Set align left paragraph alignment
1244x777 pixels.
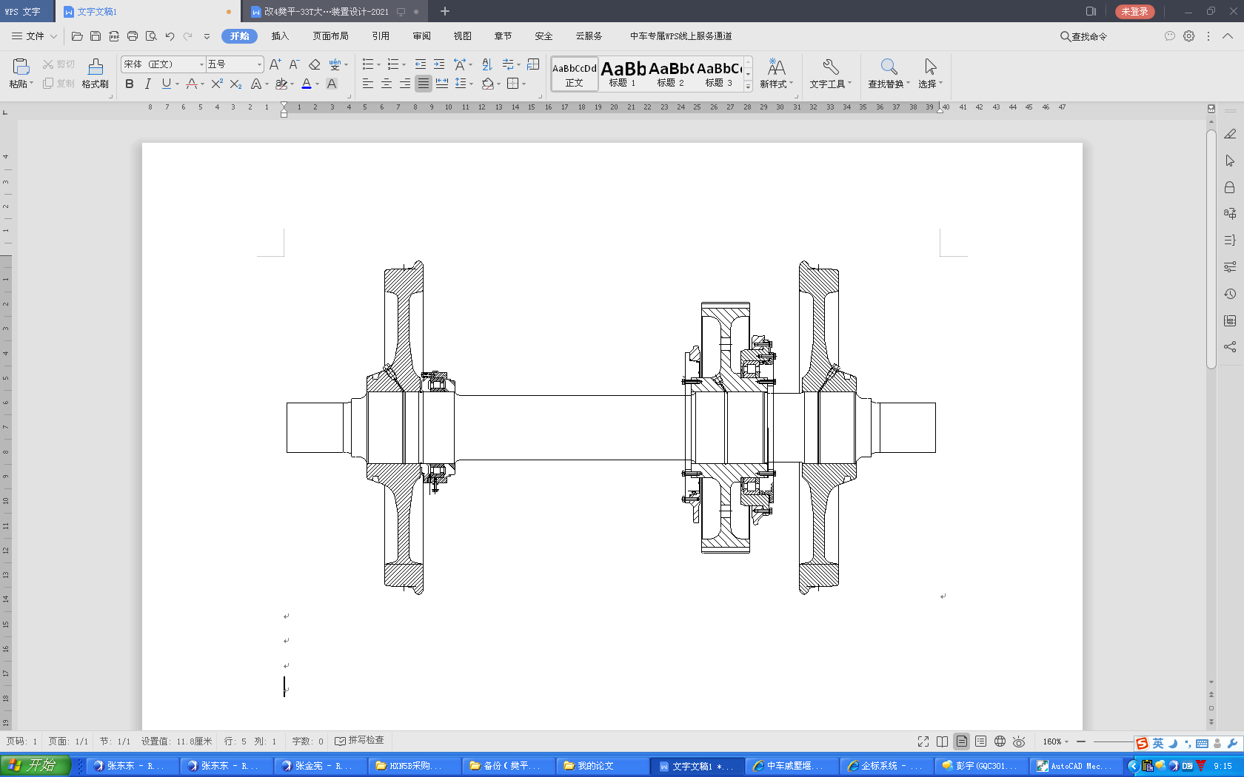coord(367,84)
